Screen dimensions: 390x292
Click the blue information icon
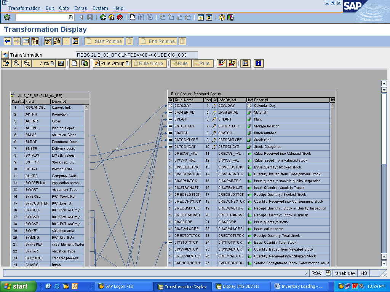[259, 63]
